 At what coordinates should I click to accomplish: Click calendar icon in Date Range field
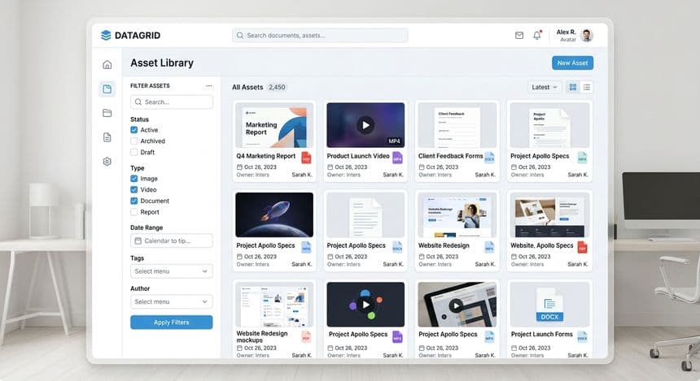coord(138,240)
